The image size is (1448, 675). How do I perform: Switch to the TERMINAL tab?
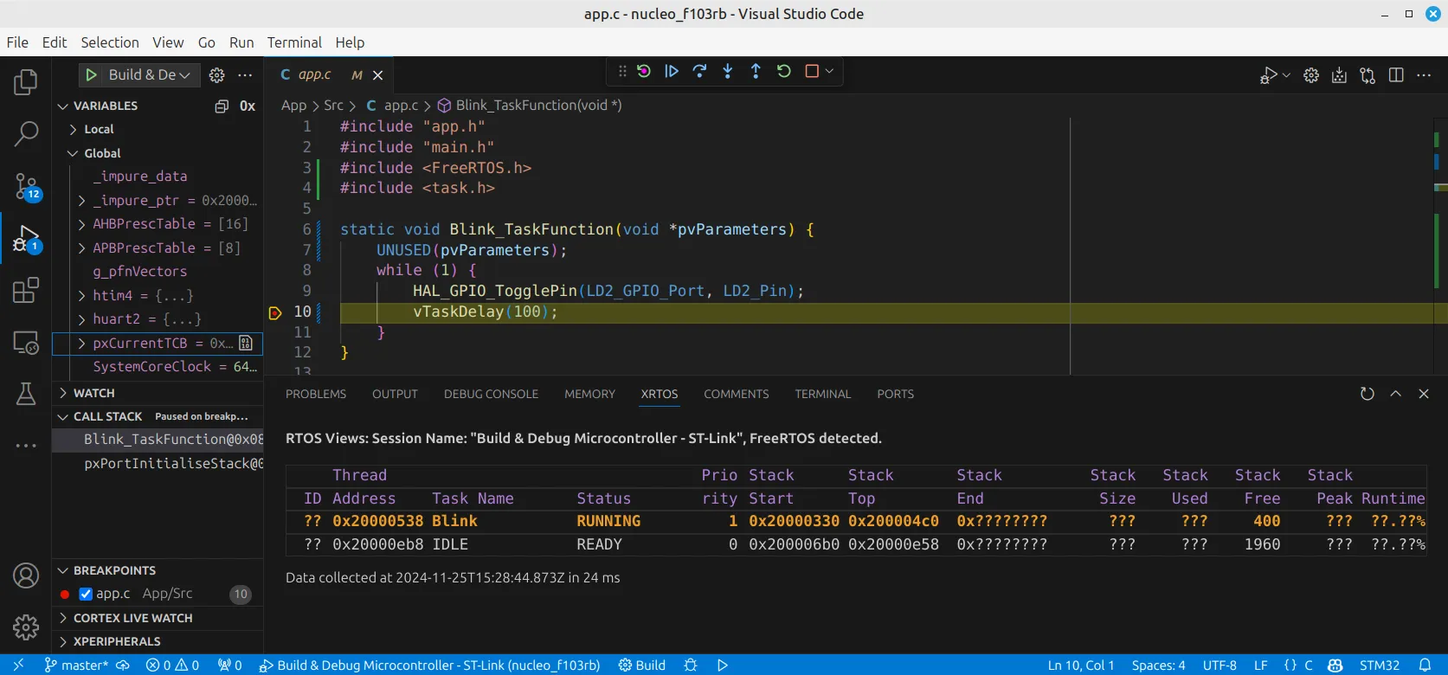(x=823, y=394)
